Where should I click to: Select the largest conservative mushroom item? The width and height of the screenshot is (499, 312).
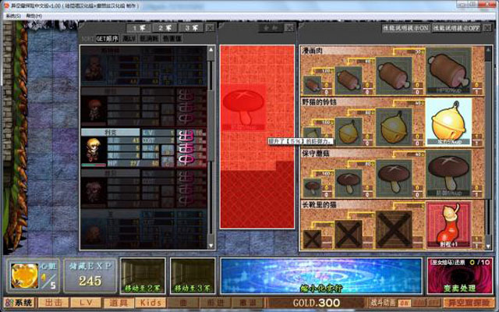click(448, 173)
